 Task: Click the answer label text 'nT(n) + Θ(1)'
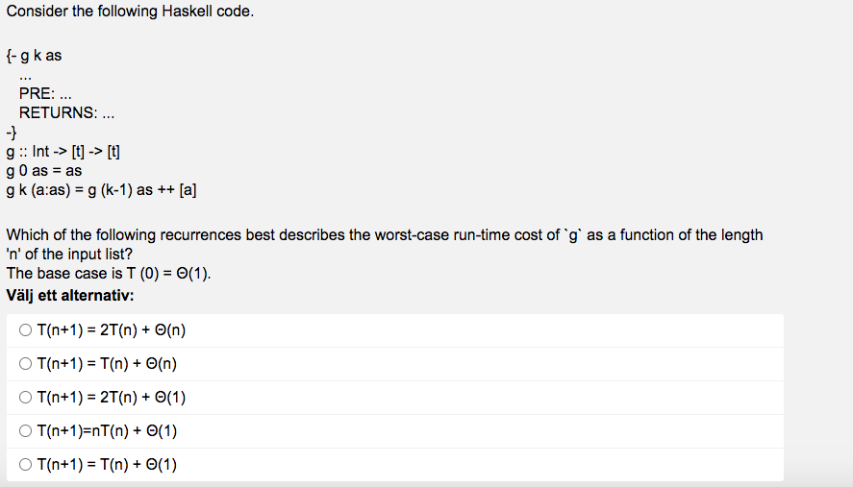pyautogui.click(x=135, y=431)
